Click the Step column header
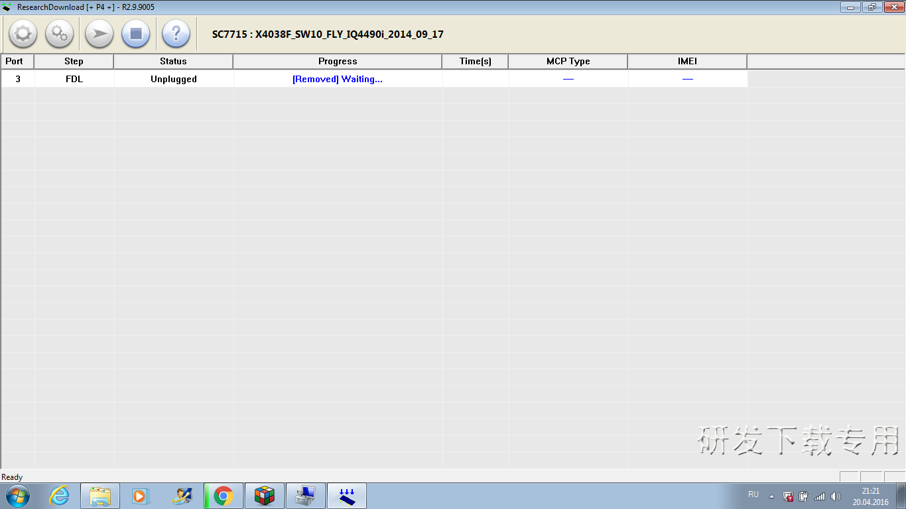Image resolution: width=906 pixels, height=509 pixels. [74, 61]
